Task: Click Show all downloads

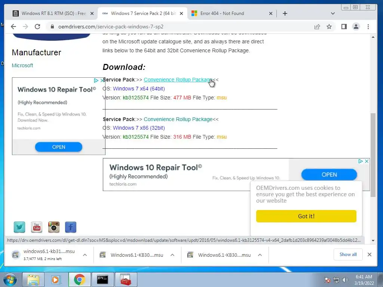Action: [x=348, y=254]
